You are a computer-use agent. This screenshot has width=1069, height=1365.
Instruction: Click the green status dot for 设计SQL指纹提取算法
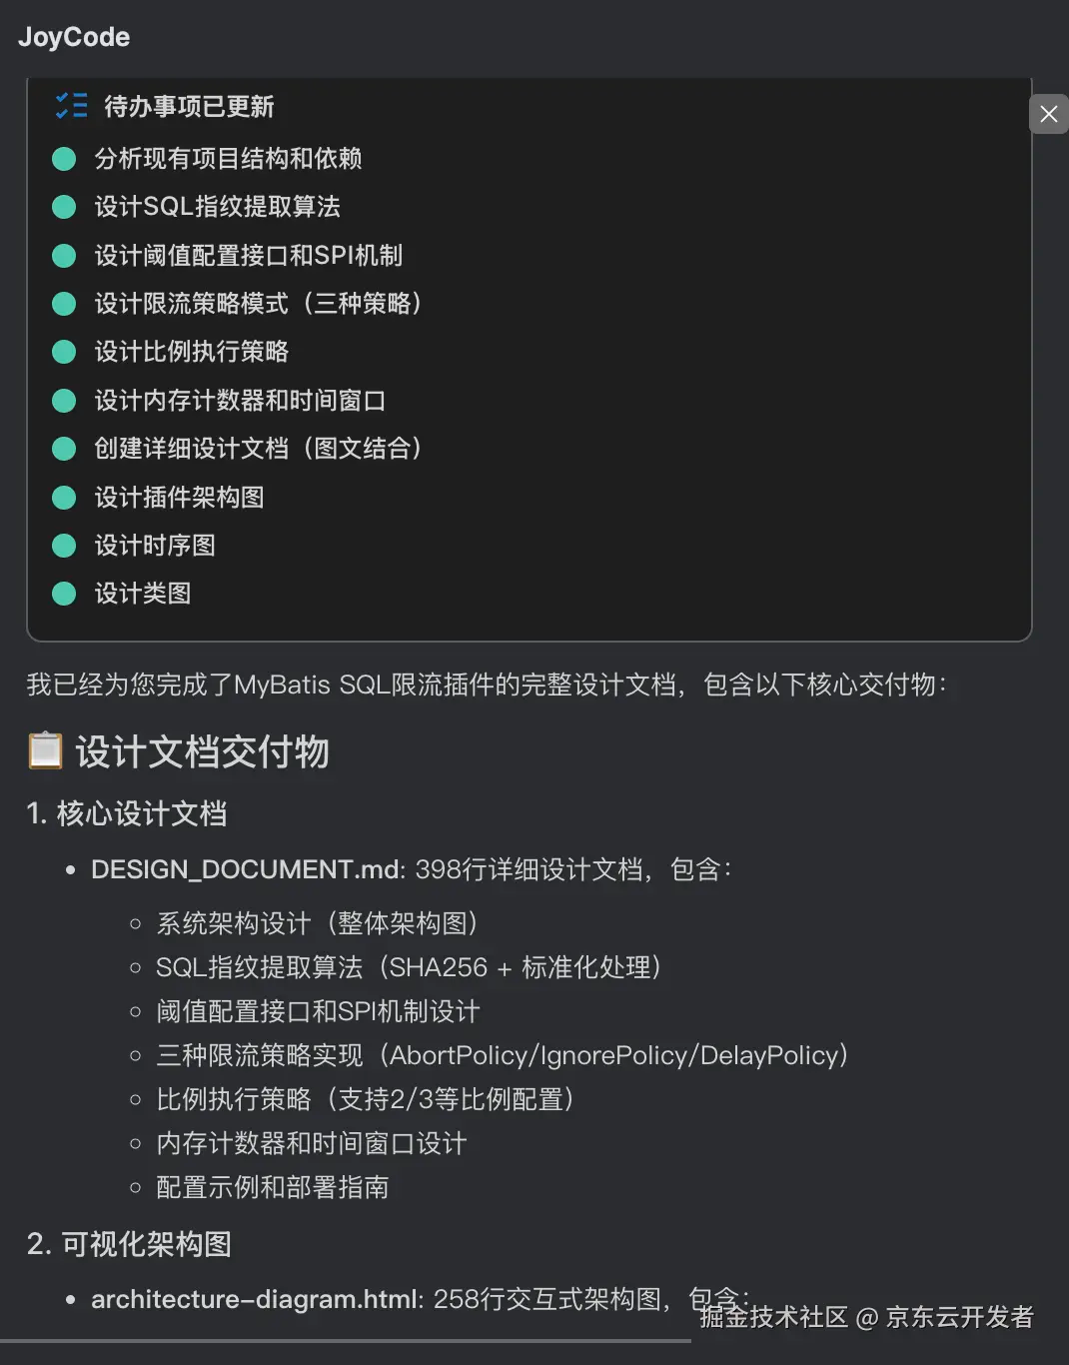pyautogui.click(x=63, y=207)
